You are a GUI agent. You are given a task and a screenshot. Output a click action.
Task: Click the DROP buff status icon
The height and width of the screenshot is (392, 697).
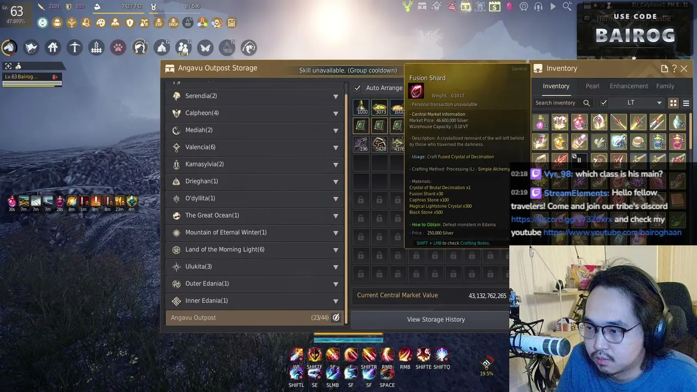click(173, 23)
